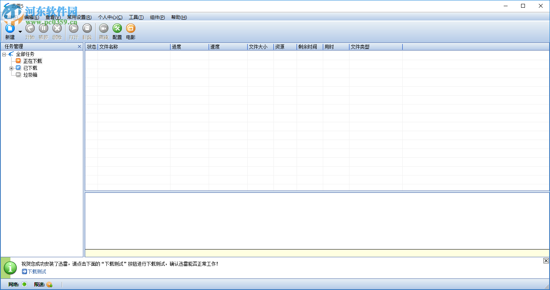Open the 查看(V) menu
Viewport: 550px width, 290px height.
pyautogui.click(x=53, y=17)
